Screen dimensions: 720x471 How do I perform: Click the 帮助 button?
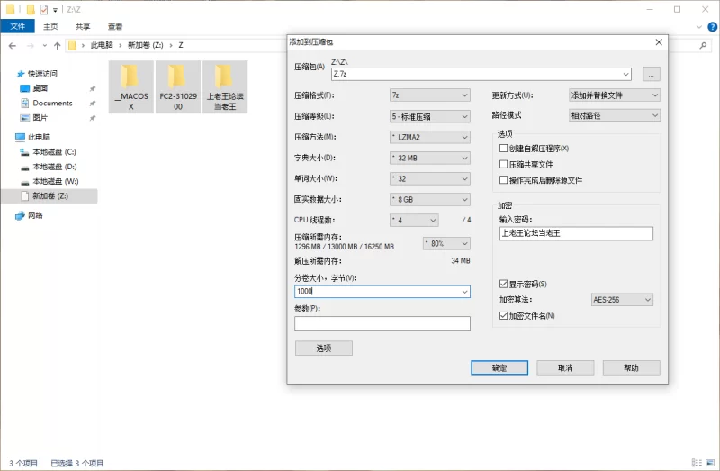[632, 367]
